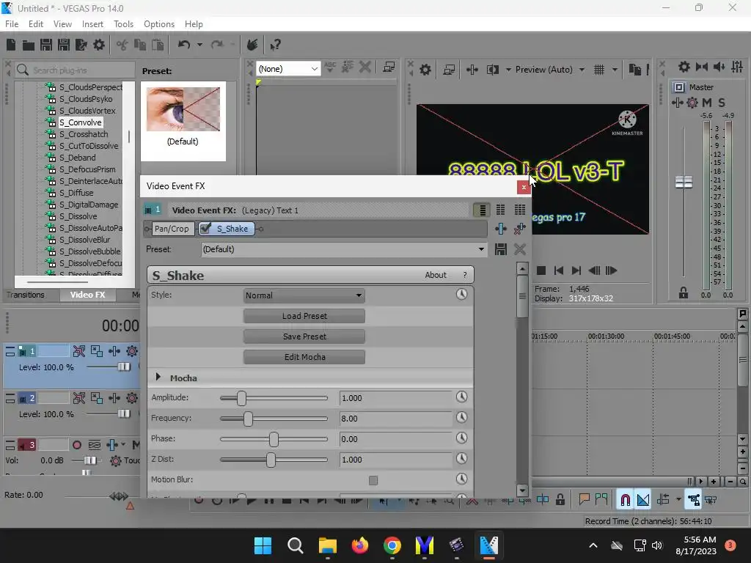The image size is (751, 563).
Task: Delete the FX preset with X icon
Action: [x=520, y=249]
